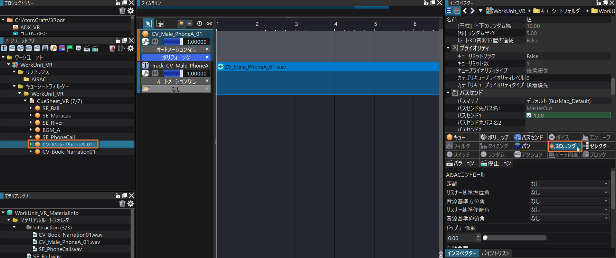Viewport: 616px width, 258px height.
Task: Click the chain link icon in timeline toolbar
Action: coord(209,23)
